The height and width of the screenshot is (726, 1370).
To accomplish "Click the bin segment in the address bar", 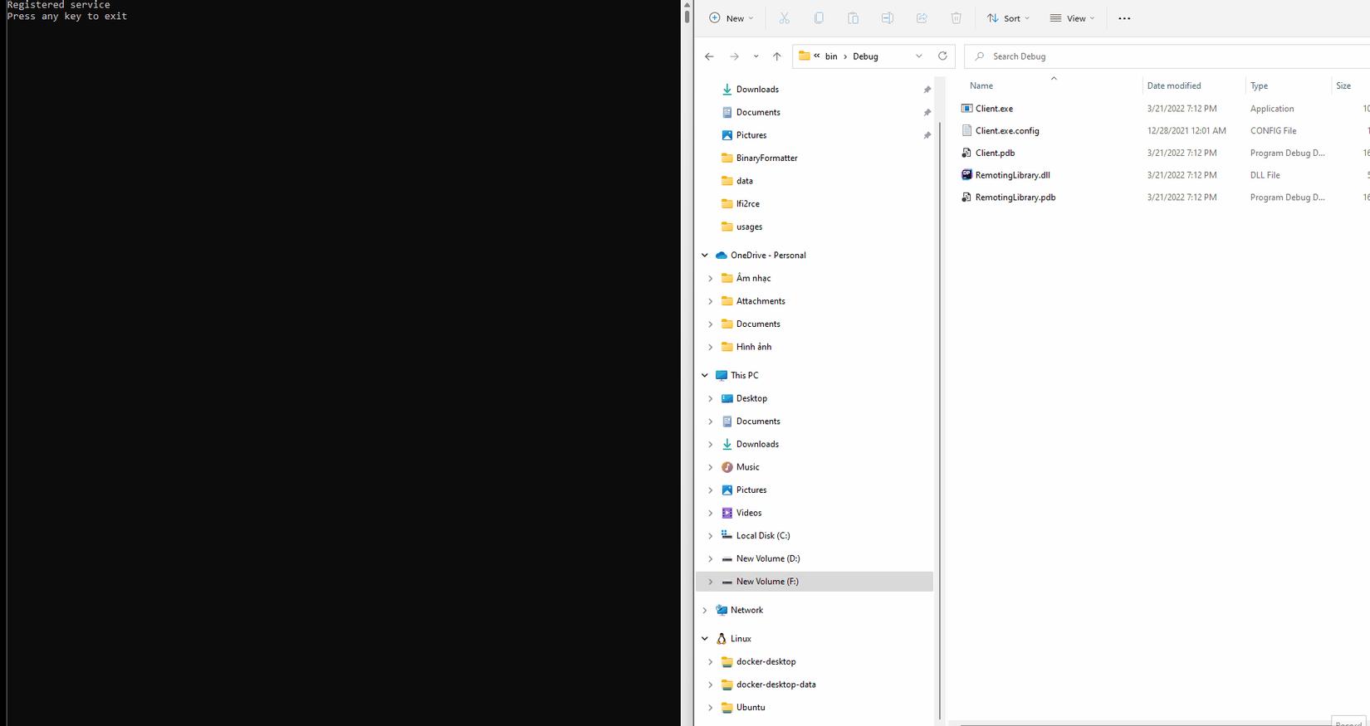I will [831, 56].
